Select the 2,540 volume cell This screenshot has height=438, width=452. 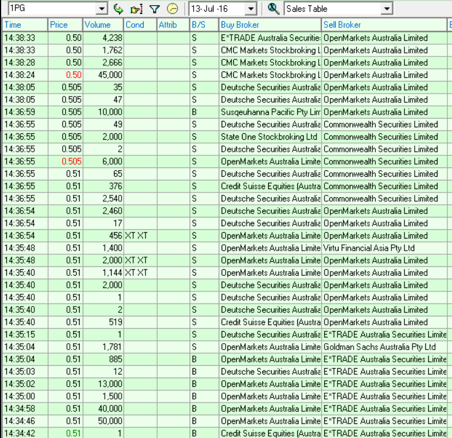[103, 198]
